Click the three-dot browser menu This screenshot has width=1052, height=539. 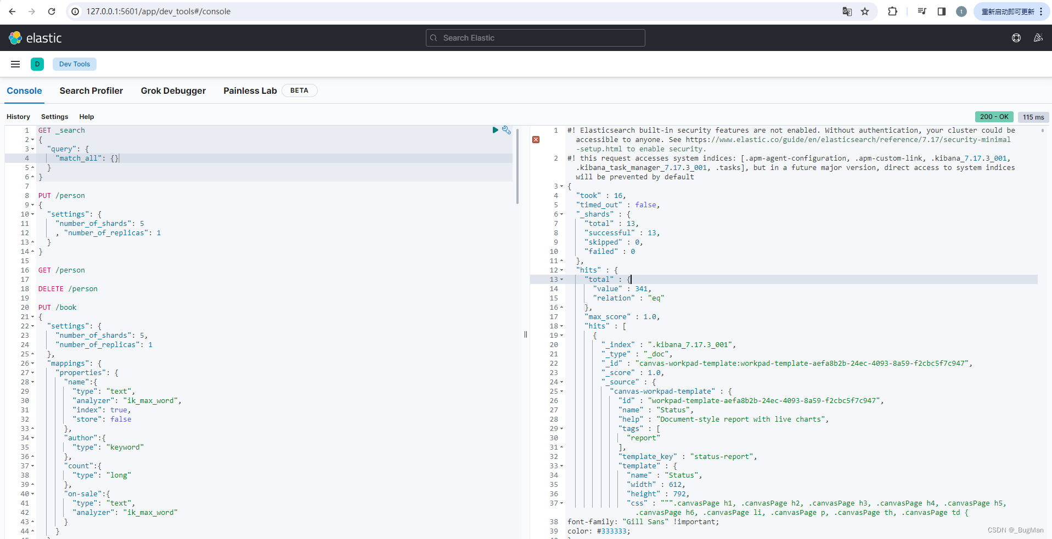pyautogui.click(x=1041, y=12)
